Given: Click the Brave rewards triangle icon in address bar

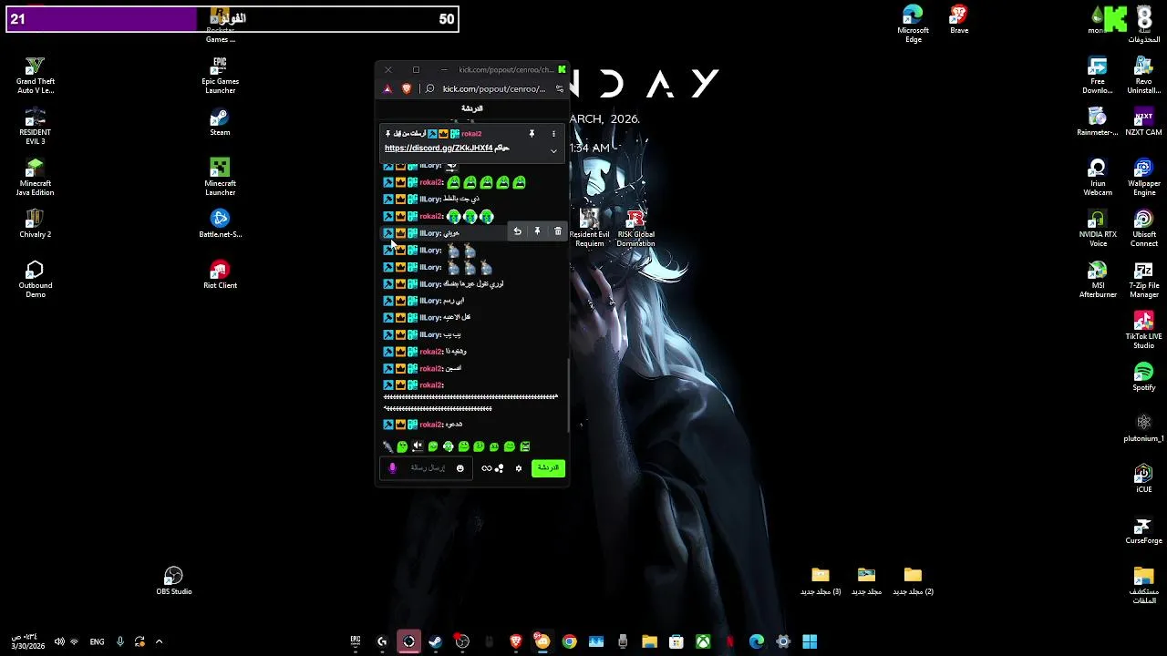Looking at the screenshot, I should coord(387,88).
